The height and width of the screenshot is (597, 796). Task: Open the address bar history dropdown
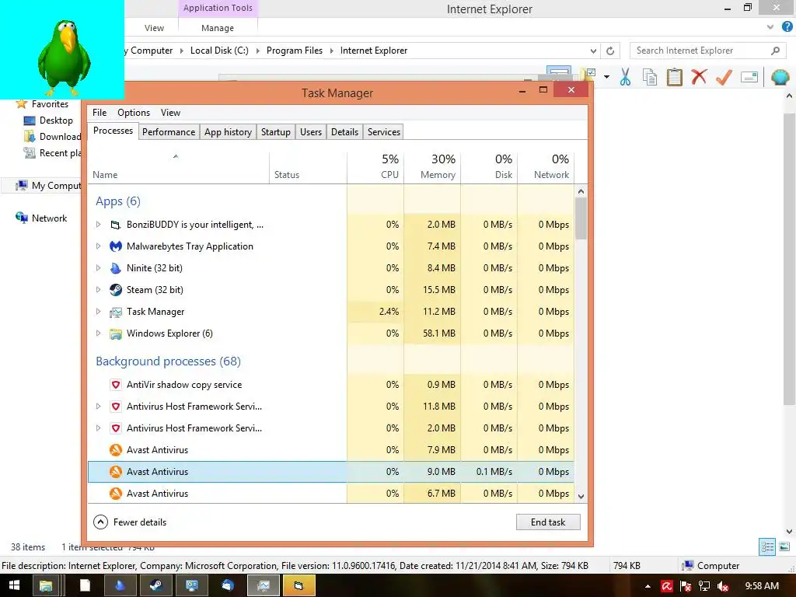pyautogui.click(x=593, y=51)
